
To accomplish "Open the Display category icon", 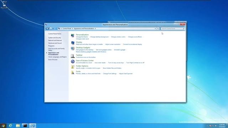I will (73, 43).
